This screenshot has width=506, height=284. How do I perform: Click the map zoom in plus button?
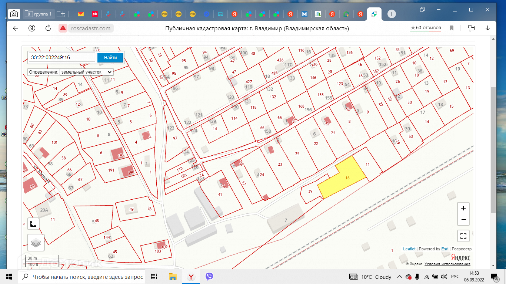tap(463, 208)
